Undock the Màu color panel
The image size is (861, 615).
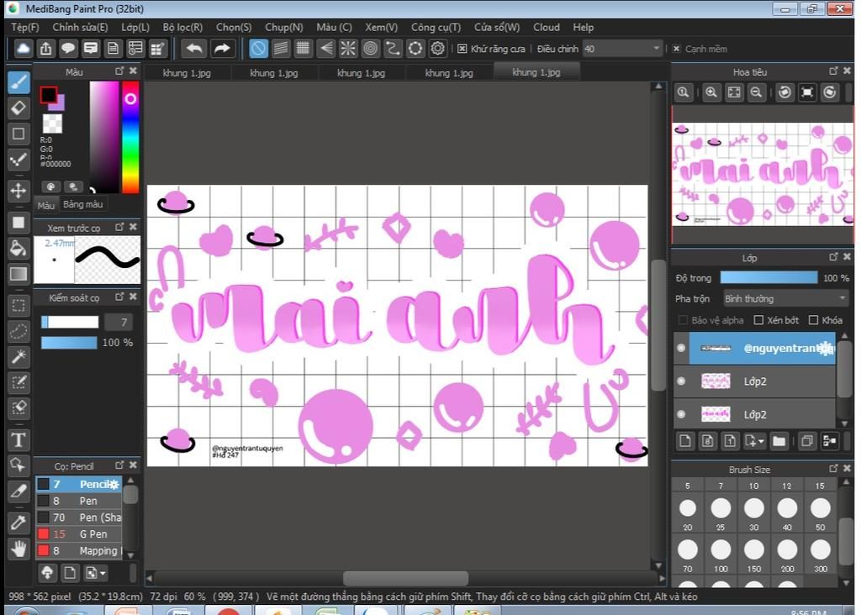point(119,71)
